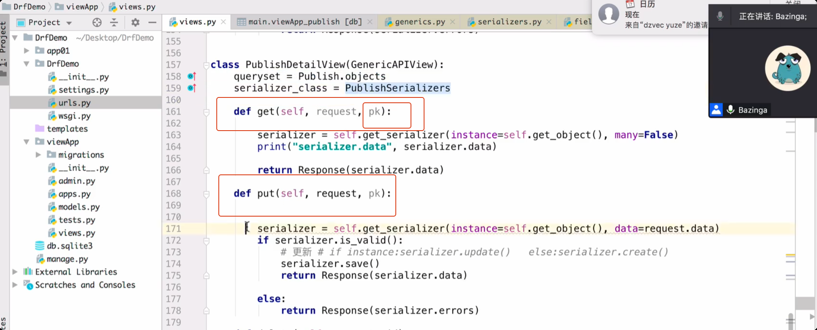Fold the PublishDetailView class at line 157

[207, 65]
